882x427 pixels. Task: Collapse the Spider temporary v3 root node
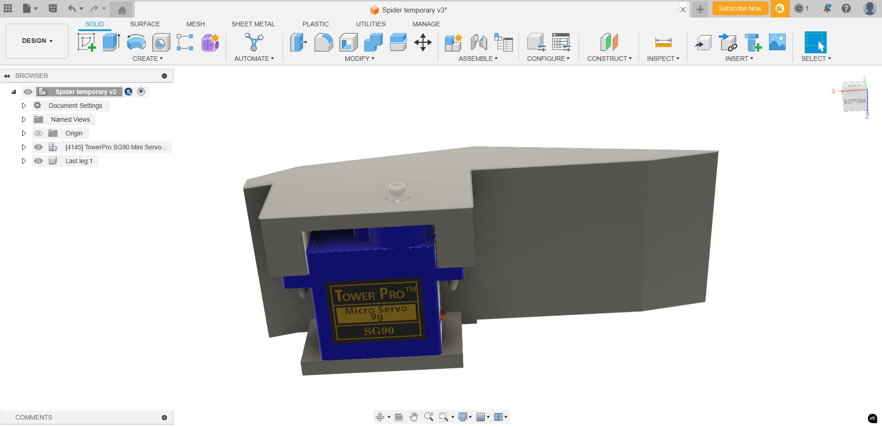pos(13,92)
